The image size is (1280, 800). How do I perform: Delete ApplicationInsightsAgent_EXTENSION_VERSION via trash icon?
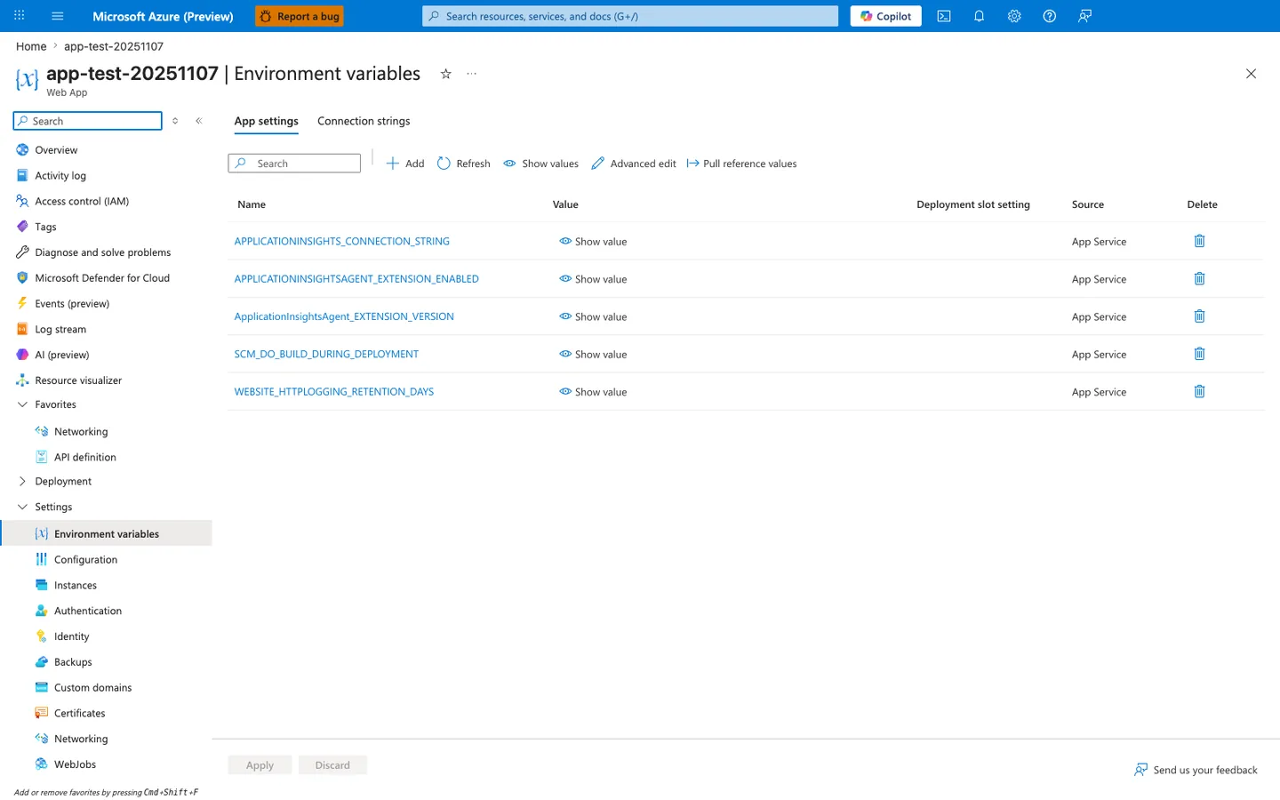coord(1199,316)
